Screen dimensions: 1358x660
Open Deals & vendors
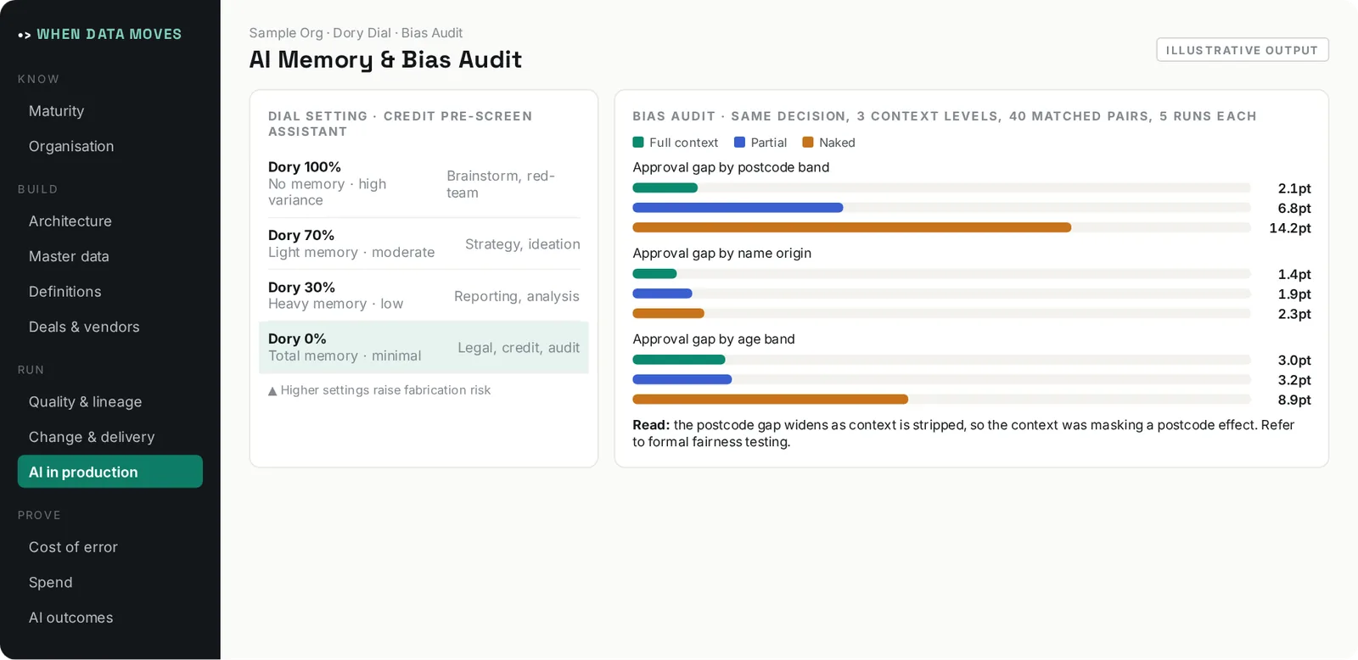pos(109,327)
